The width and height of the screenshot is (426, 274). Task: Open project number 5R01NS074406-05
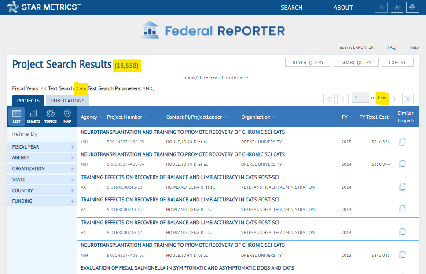[x=125, y=142]
